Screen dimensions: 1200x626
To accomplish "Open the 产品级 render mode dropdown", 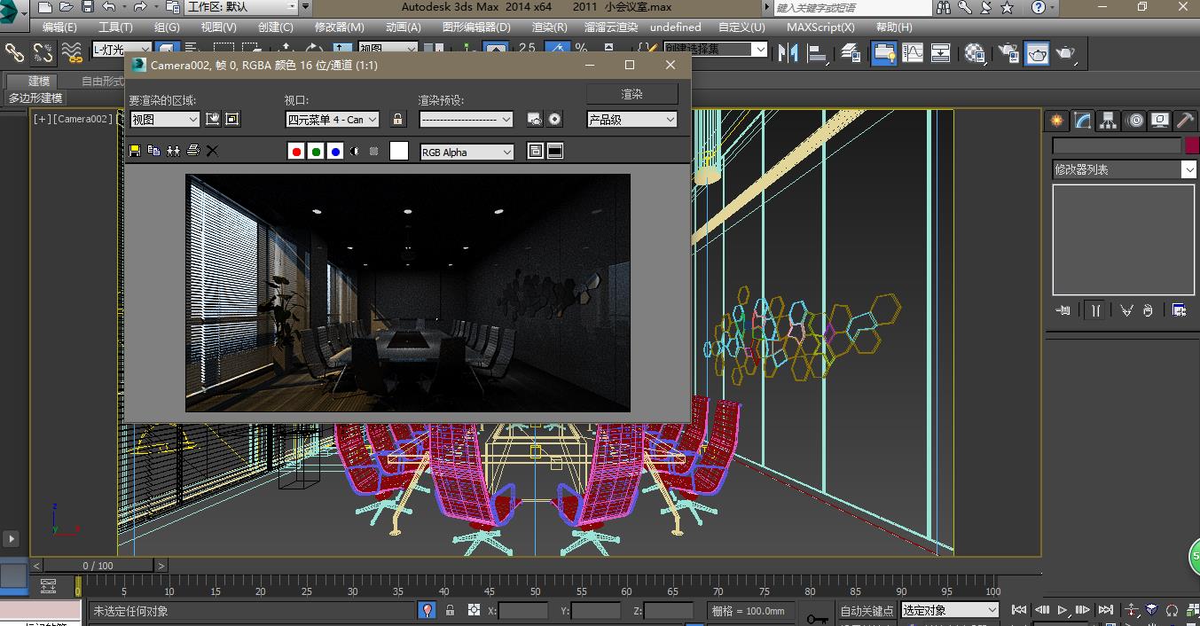I will pos(632,120).
